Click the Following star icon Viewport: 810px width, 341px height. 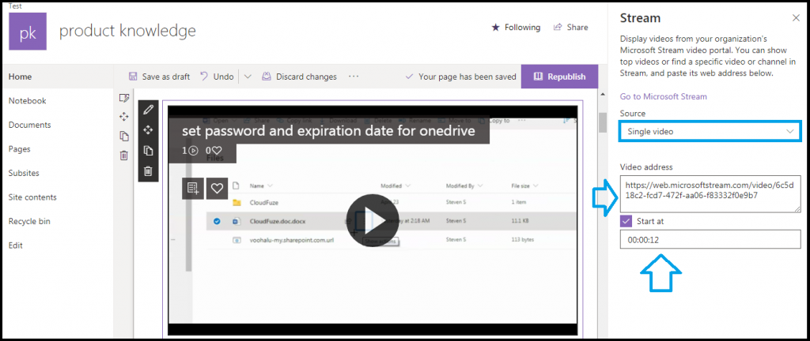[x=496, y=28]
